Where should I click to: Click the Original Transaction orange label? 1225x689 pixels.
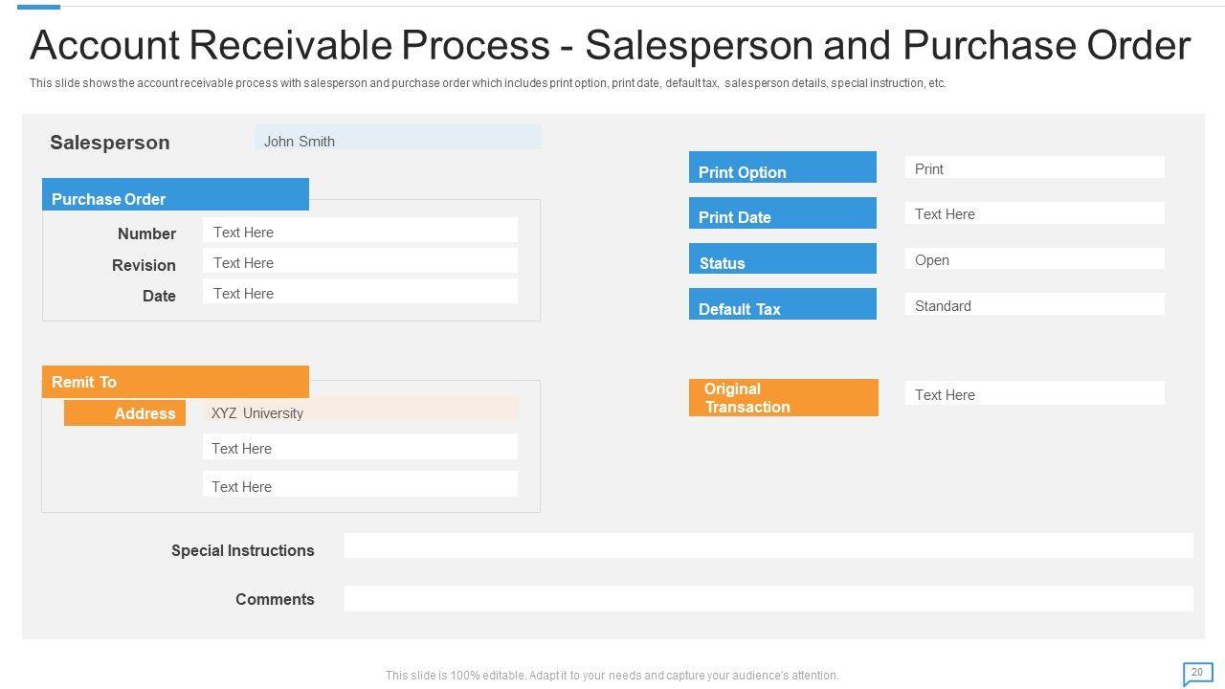(783, 398)
